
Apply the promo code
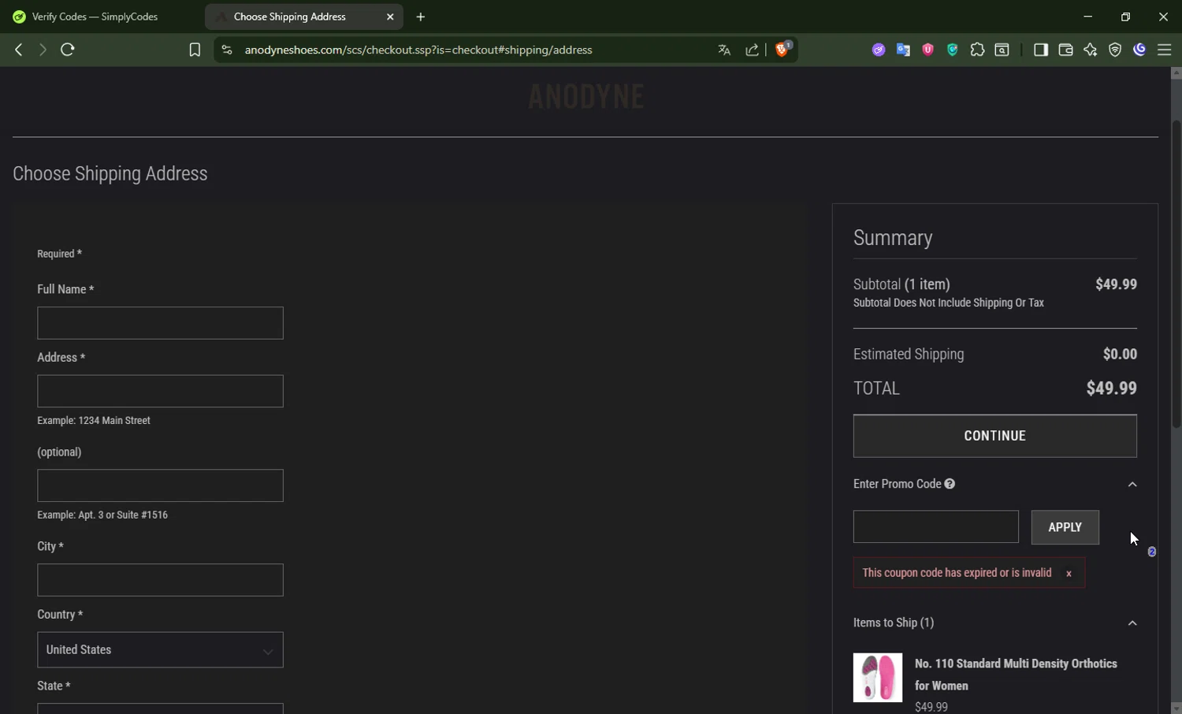click(1065, 527)
